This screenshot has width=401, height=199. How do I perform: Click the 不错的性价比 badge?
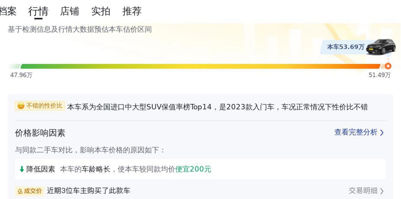(x=40, y=106)
